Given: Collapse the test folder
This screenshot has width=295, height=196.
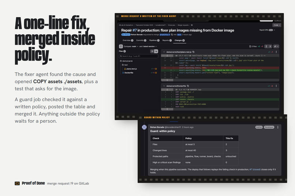Looking at the screenshot, I should (125, 65).
